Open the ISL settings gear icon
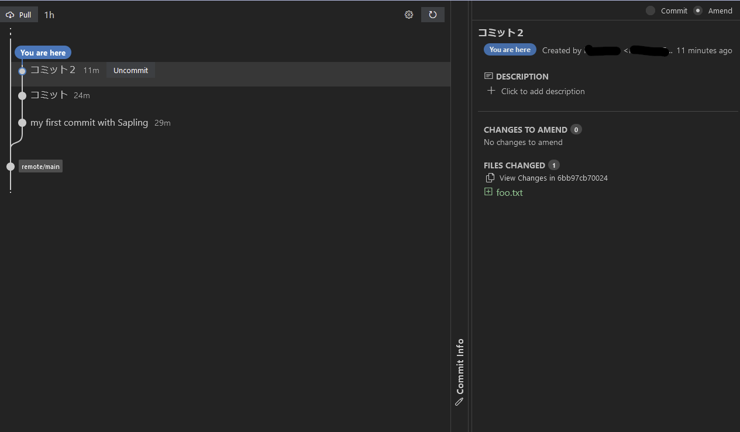The height and width of the screenshot is (432, 740). click(408, 15)
